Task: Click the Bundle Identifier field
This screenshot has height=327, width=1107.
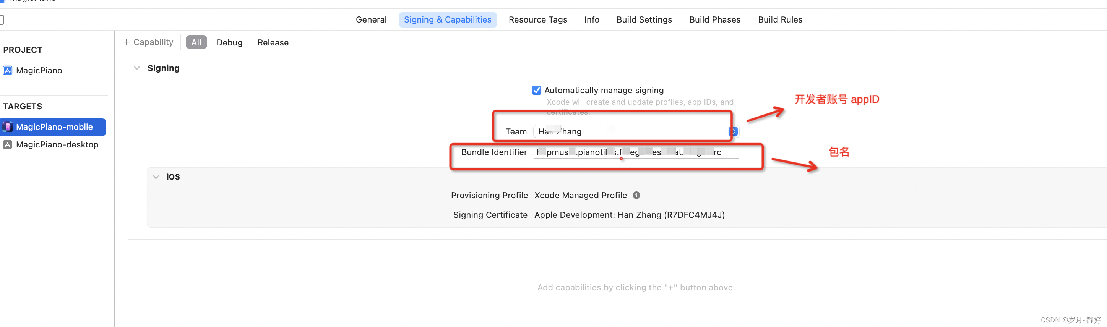Action: [x=636, y=152]
